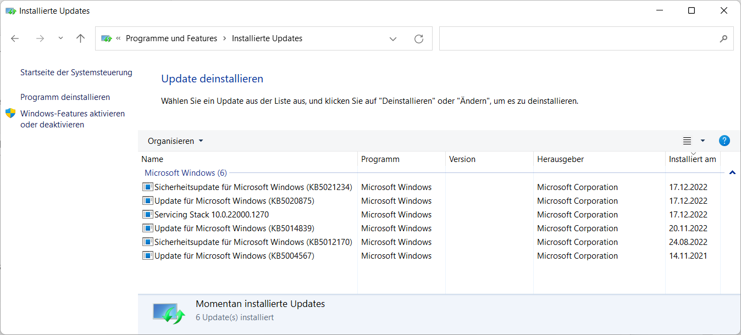This screenshot has height=335, width=741.
Task: Click the Momentan installierte Updates details icon
Action: click(x=168, y=313)
